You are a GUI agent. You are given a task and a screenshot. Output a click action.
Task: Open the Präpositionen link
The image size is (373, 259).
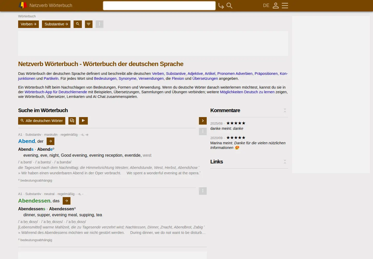pyautogui.click(x=266, y=74)
